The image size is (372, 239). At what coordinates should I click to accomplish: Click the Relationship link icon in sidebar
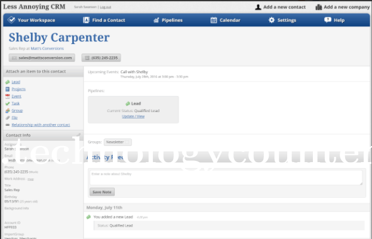[8, 125]
